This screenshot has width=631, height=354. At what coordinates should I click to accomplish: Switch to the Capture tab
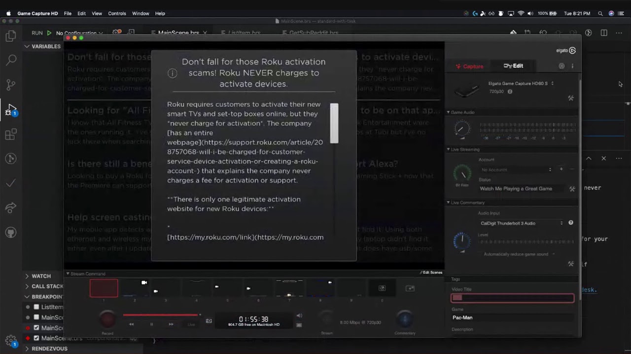coord(469,66)
